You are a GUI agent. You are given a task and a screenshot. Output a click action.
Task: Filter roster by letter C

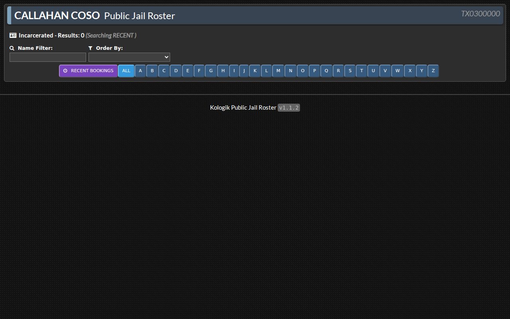point(164,71)
